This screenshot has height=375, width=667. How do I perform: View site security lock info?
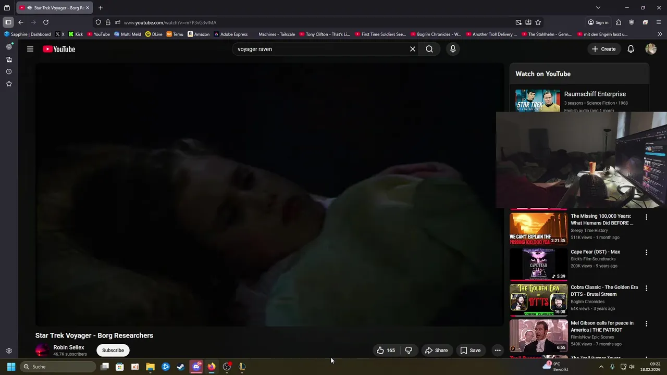pos(108,22)
